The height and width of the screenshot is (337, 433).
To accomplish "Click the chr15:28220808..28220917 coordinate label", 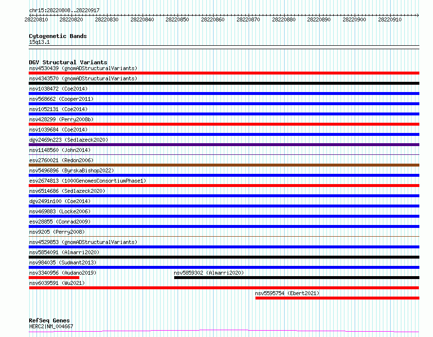I will click(x=64, y=10).
